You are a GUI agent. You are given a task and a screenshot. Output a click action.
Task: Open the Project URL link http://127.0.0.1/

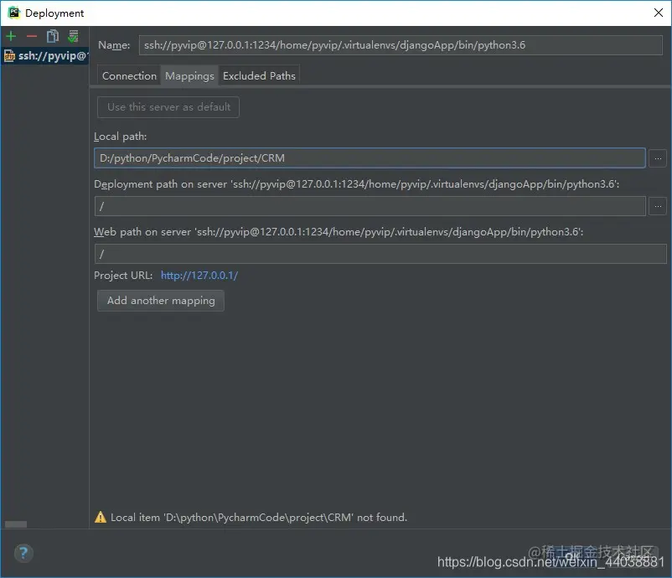(199, 276)
